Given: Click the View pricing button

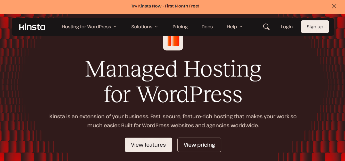Looking at the screenshot, I should point(199,145).
